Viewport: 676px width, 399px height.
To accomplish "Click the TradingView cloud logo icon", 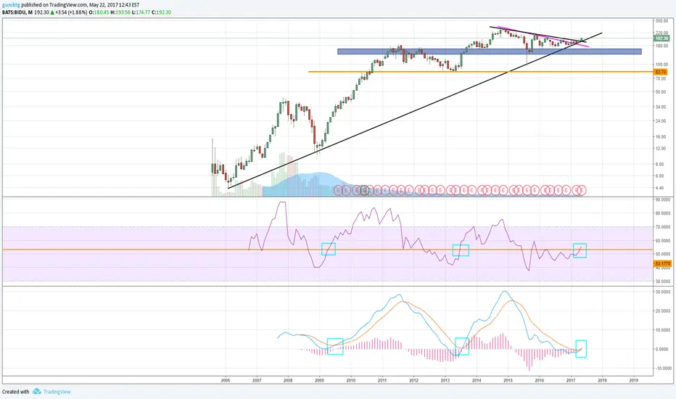I will tap(37, 391).
